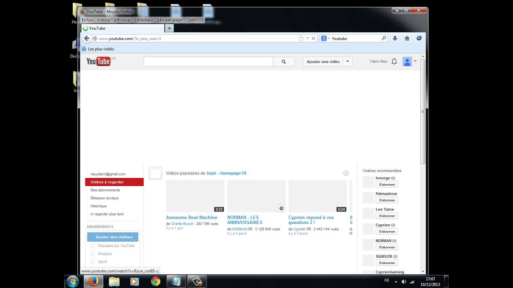Viewport: 513px width, 288px height.
Task: Click Ajouter une vidéo button
Action: pyautogui.click(x=323, y=62)
